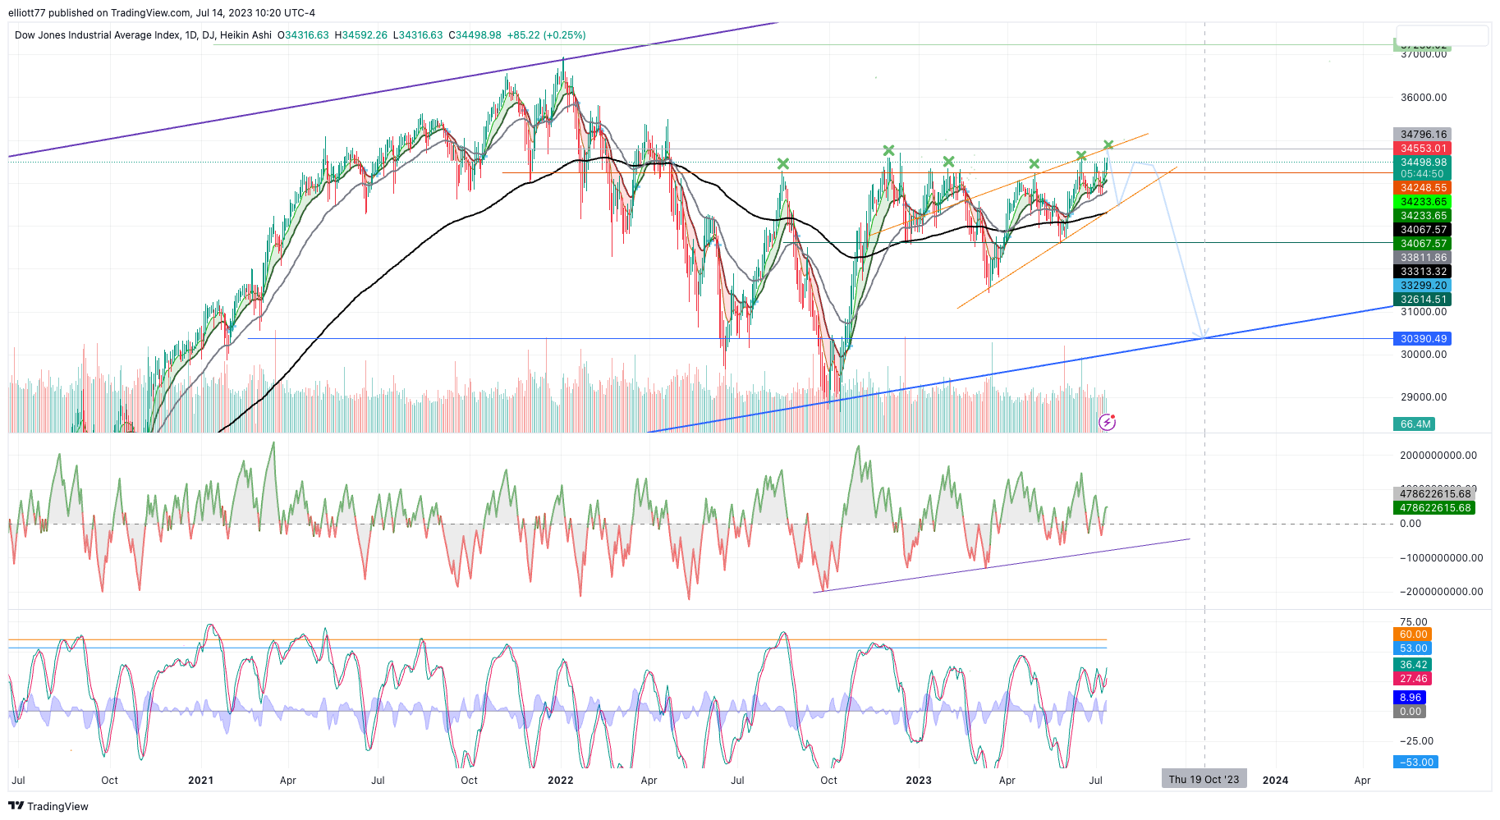Click the high value H34592.26
Viewport: 1500px width, 820px height.
(360, 35)
